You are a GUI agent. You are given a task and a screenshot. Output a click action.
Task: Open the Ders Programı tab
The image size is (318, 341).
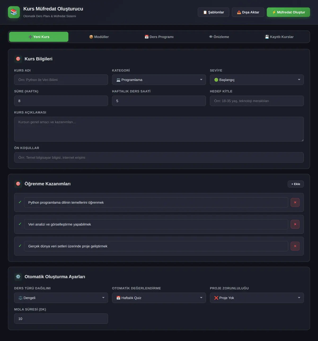click(159, 37)
